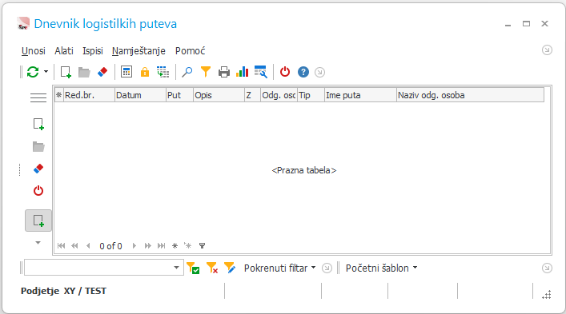Open the bar chart icon
This screenshot has height=314, width=566.
tap(243, 72)
